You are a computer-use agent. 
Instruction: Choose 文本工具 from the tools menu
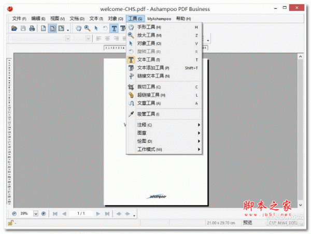(164, 60)
